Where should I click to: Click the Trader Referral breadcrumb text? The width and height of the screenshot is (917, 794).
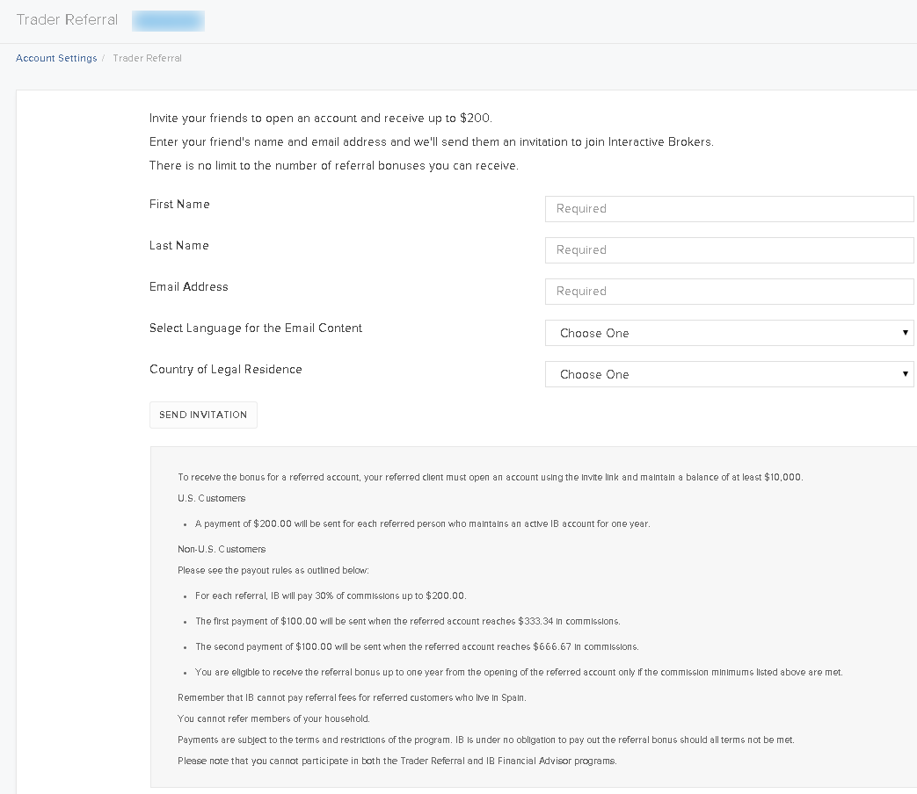[x=148, y=59]
